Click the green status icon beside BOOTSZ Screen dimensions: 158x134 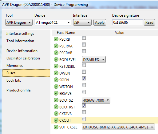56,100
